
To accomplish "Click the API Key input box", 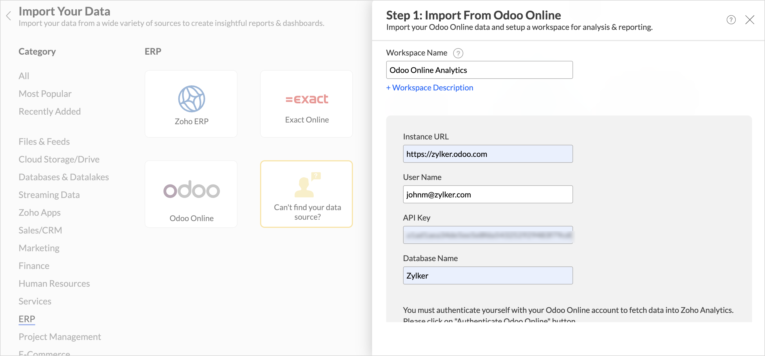I will [487, 235].
